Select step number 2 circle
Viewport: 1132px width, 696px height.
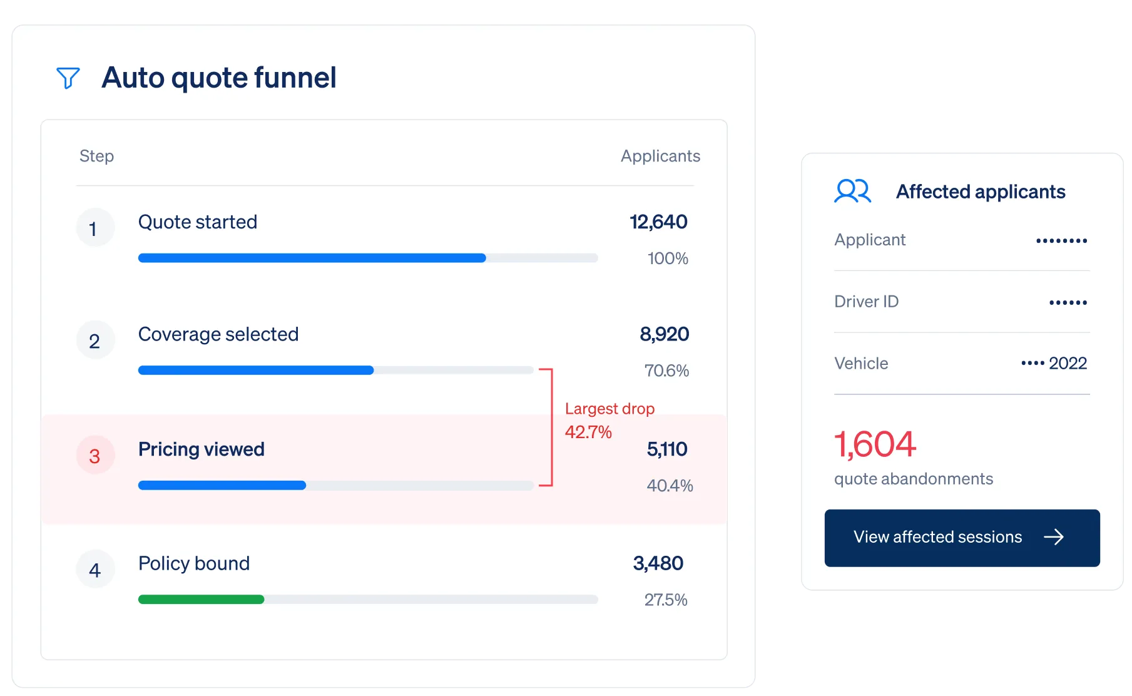tap(95, 340)
